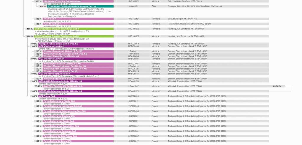This screenshot has width=302, height=145.
Task: Select Windpark Frauenmark III GmbH & Co. KG
Action: [x=63, y=51]
